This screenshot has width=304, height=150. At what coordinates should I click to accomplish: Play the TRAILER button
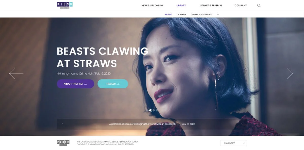[x=113, y=84]
